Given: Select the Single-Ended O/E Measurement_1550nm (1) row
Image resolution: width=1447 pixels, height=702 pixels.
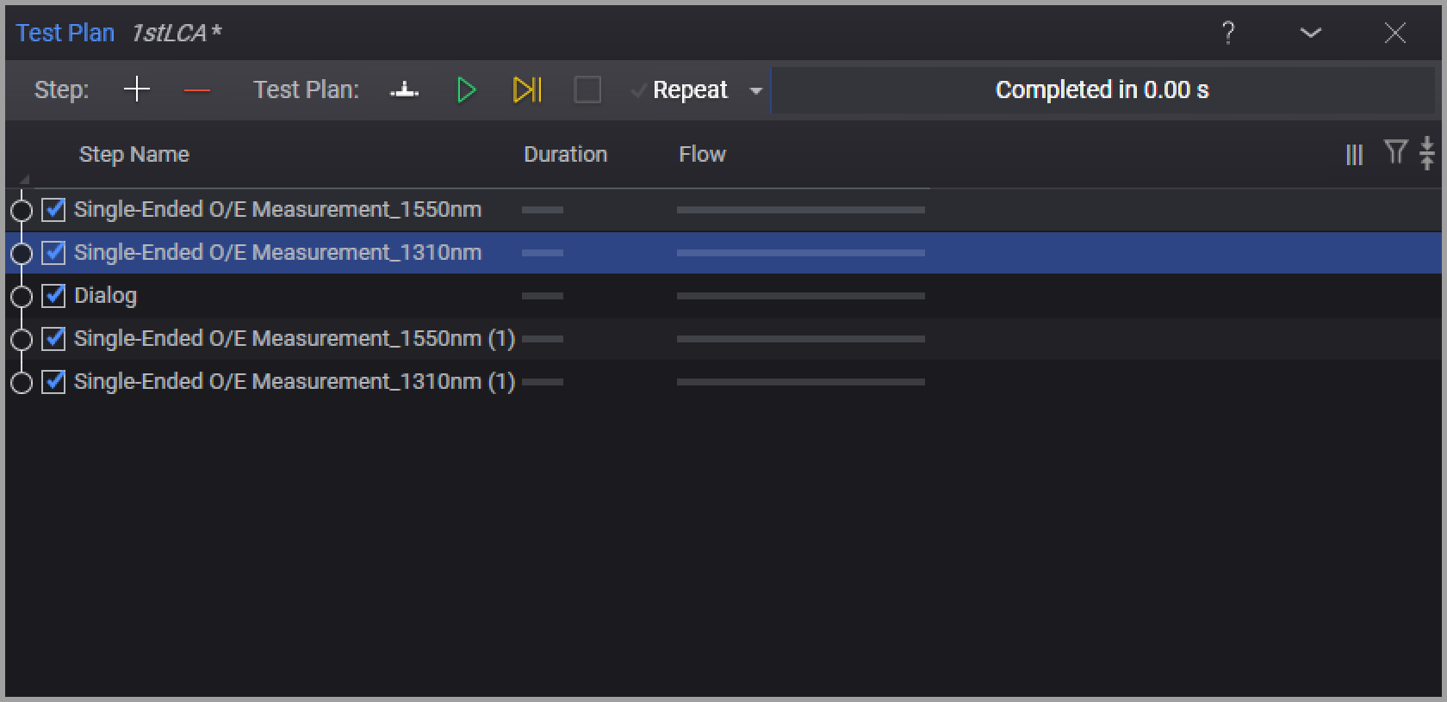Looking at the screenshot, I should (294, 339).
